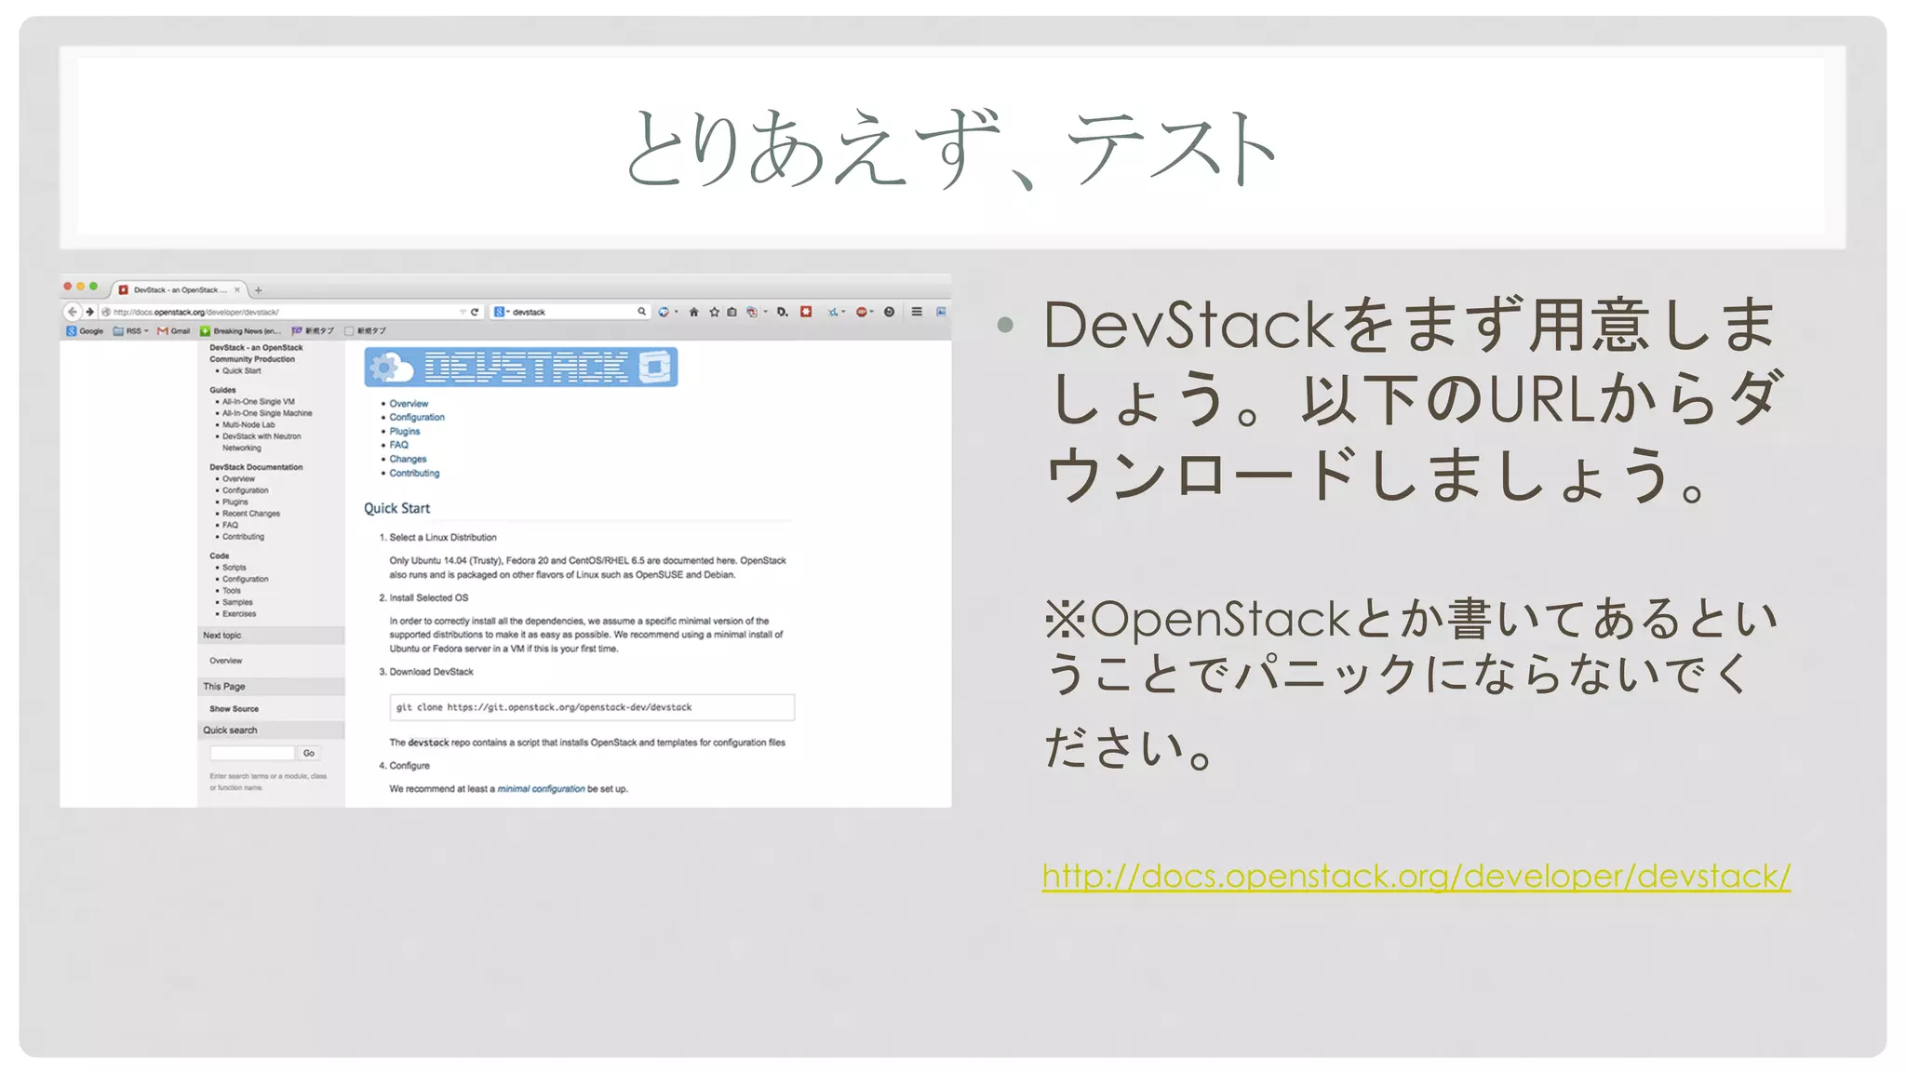
Task: Open Scripts under the Code section
Action: tap(234, 567)
